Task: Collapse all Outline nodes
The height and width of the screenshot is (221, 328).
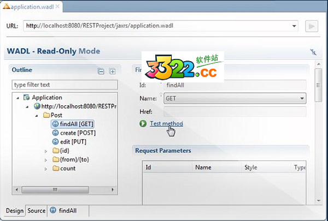Action: (x=101, y=71)
